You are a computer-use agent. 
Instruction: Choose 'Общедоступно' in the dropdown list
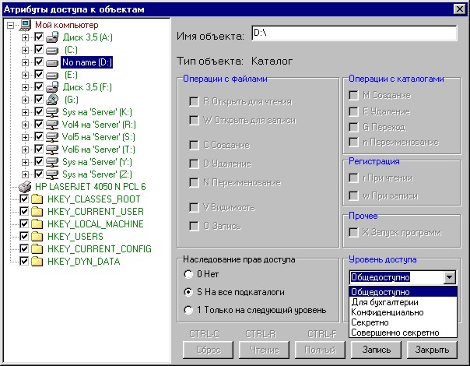pos(403,292)
